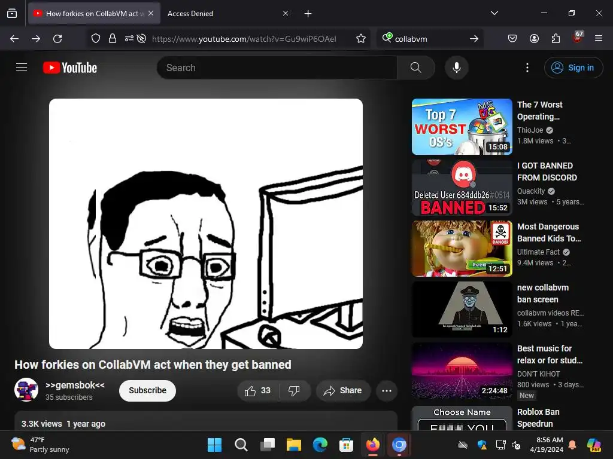The image size is (613, 459).
Task: Launch Microsoft Edge from taskbar
Action: click(320, 445)
